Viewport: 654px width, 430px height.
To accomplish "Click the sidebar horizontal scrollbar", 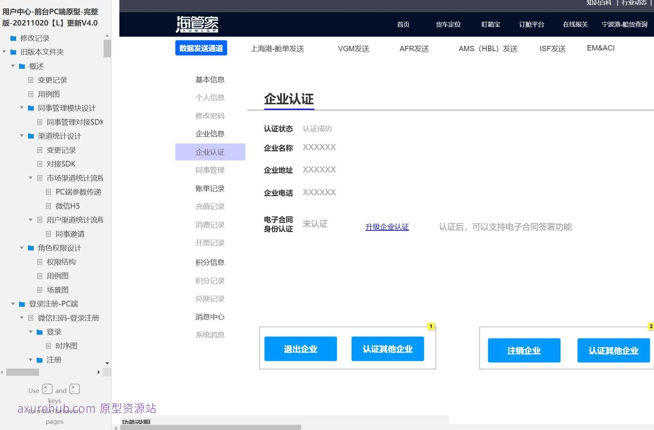I will click(22, 372).
